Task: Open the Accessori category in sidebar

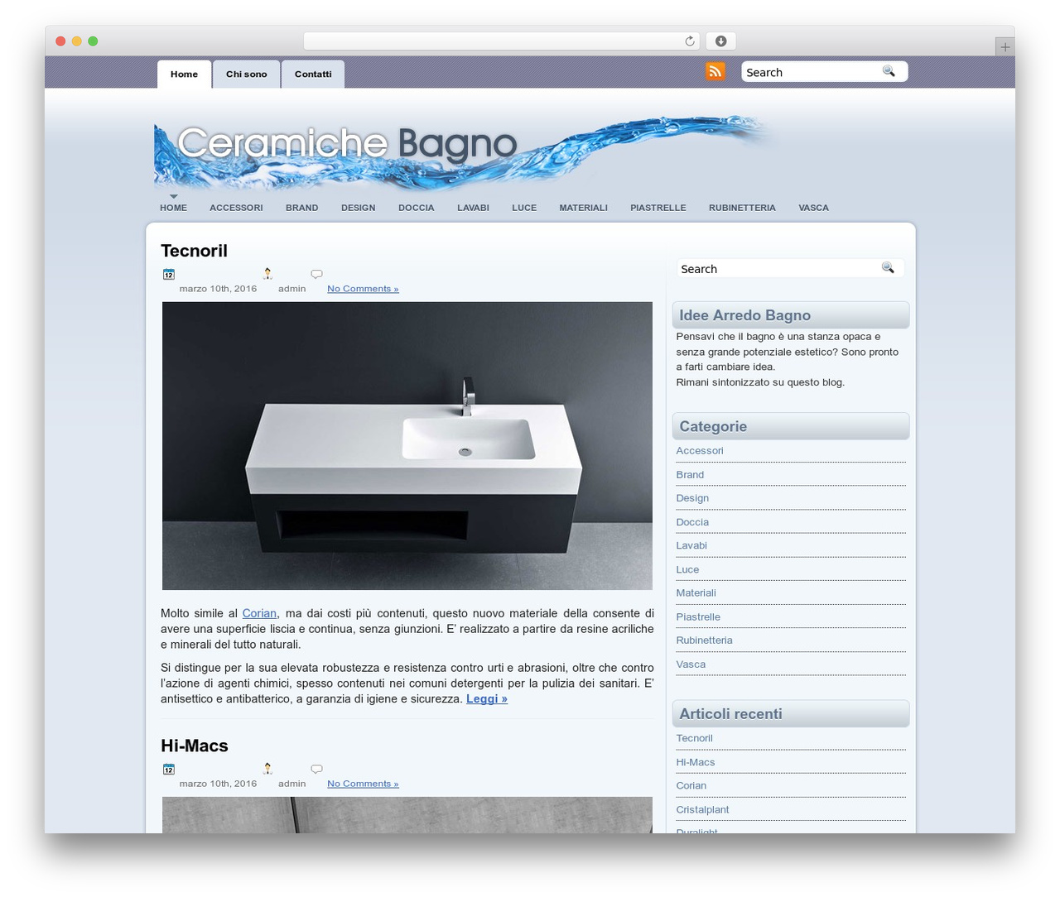Action: (700, 451)
